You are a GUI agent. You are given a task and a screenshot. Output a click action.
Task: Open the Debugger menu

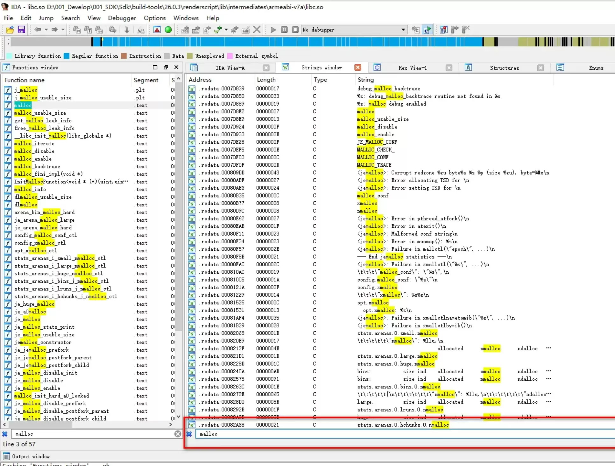(122, 18)
